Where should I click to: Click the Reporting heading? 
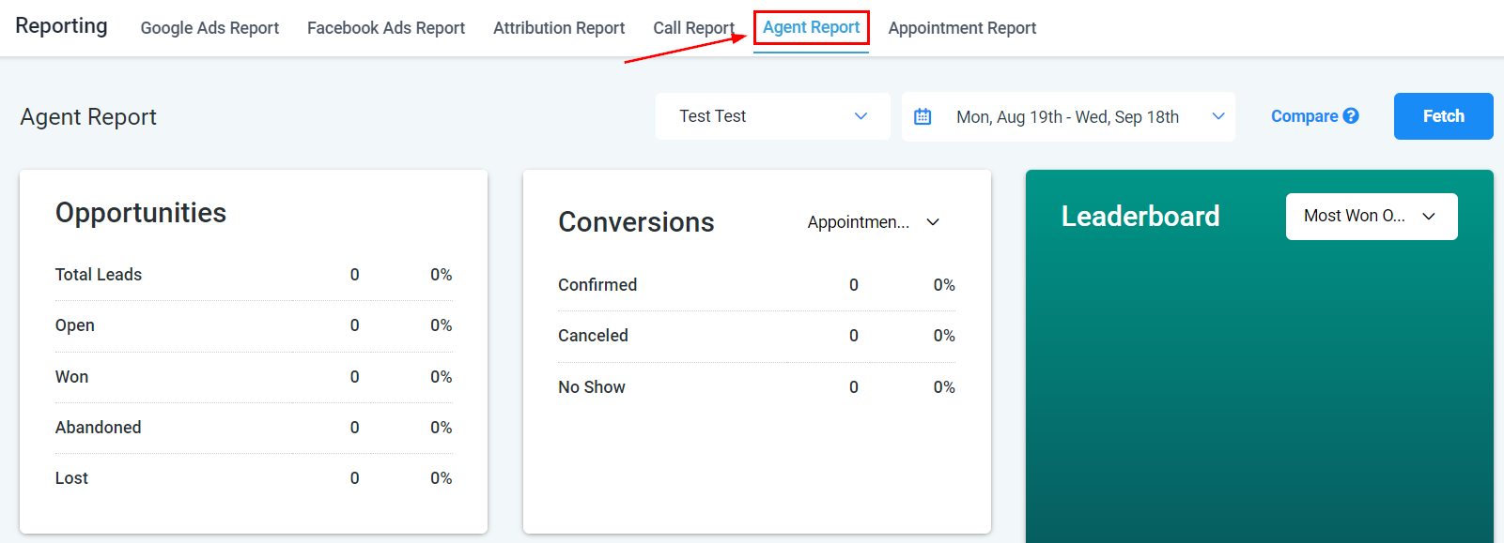coord(61,25)
